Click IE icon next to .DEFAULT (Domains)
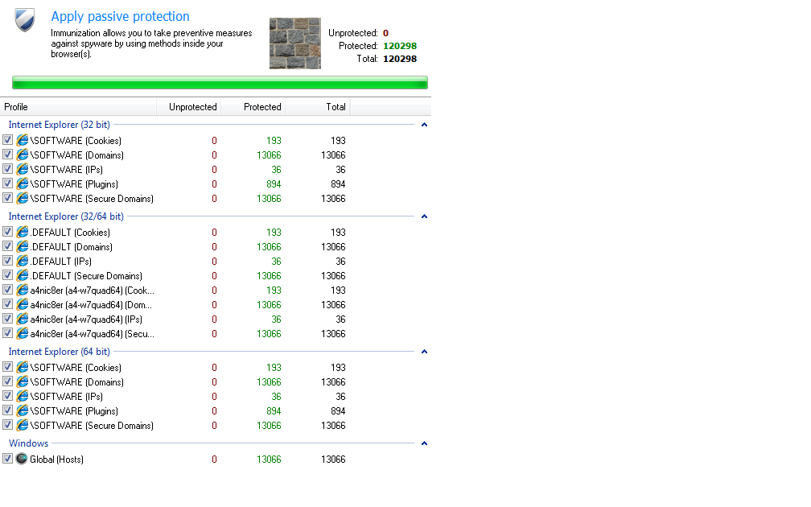 click(23, 246)
